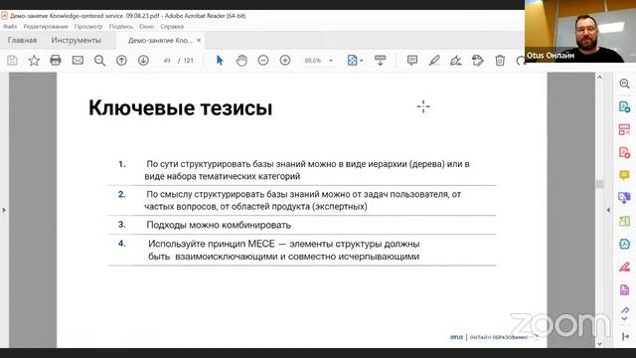This screenshot has width=636, height=358.
Task: Click total pages text 121
Action: [189, 61]
